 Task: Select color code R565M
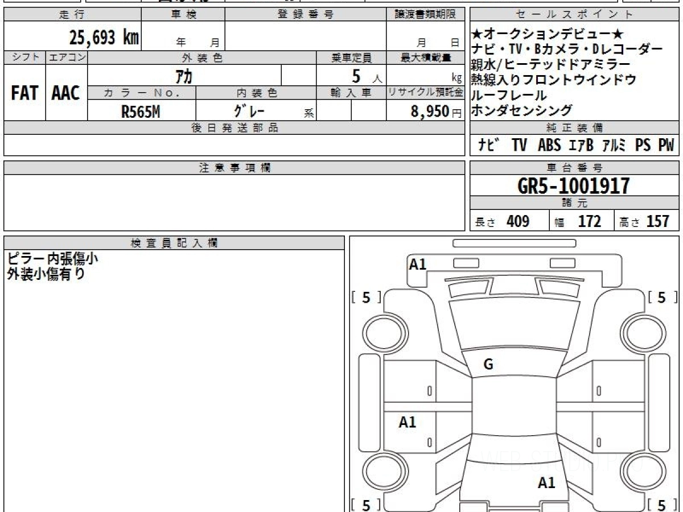(141, 112)
